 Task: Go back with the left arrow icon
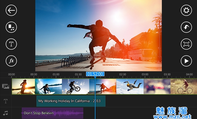click(11, 10)
